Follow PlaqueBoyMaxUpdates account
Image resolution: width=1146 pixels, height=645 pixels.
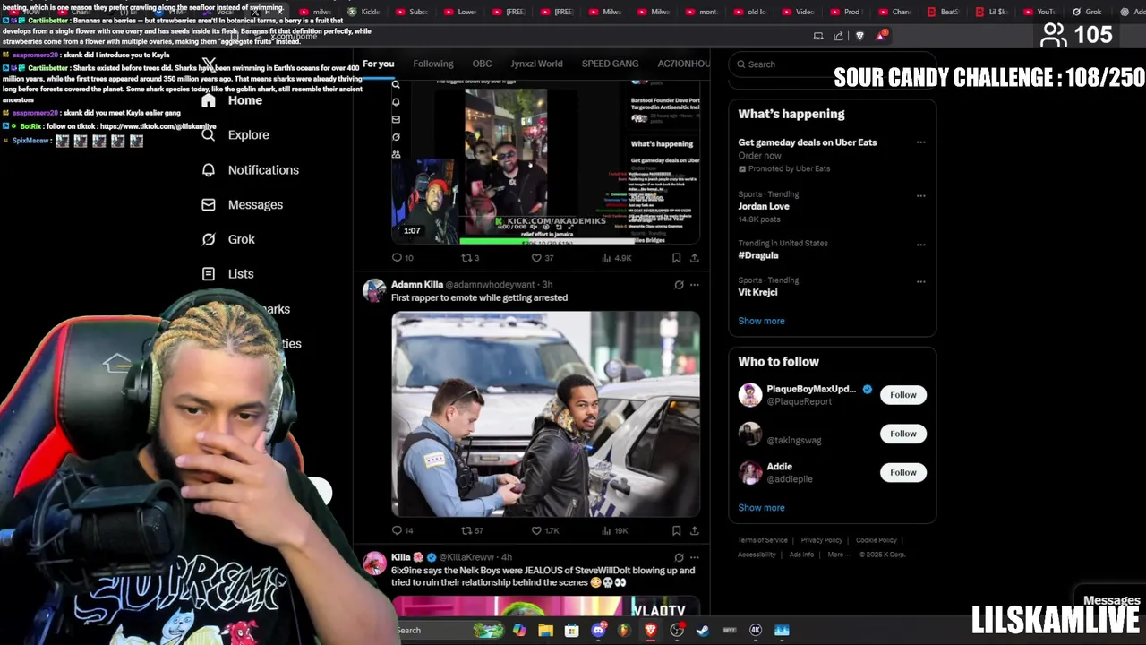pos(903,395)
